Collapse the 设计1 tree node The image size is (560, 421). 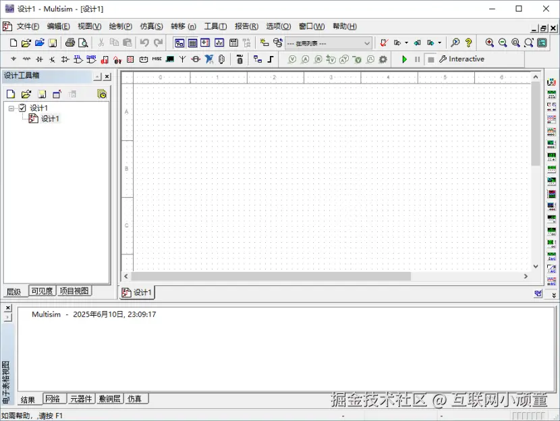[11, 108]
